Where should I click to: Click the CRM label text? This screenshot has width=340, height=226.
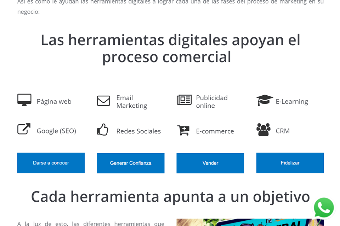pos(283,131)
